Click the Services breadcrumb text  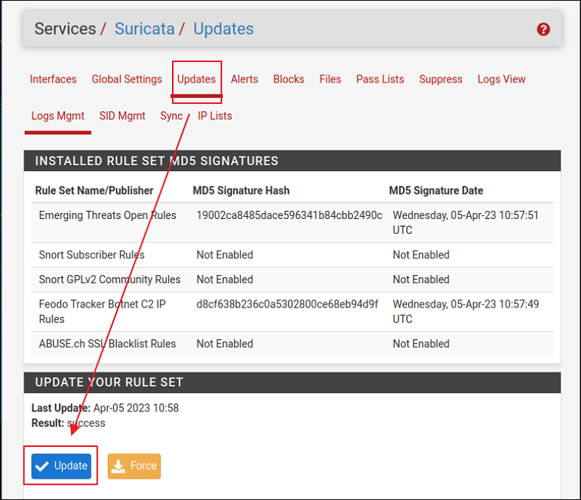[65, 29]
